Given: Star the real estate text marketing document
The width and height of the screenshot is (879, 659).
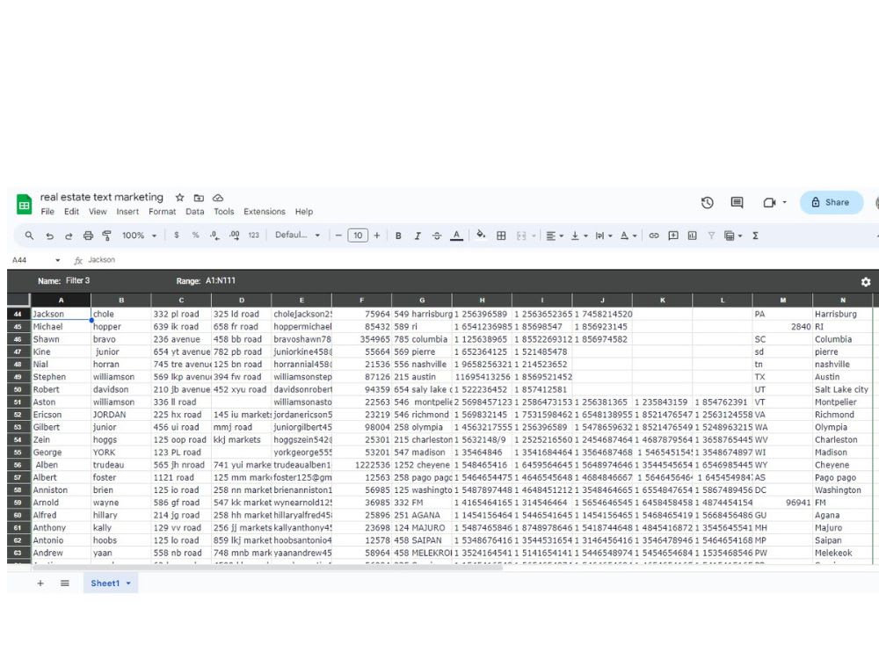Looking at the screenshot, I should [x=179, y=197].
